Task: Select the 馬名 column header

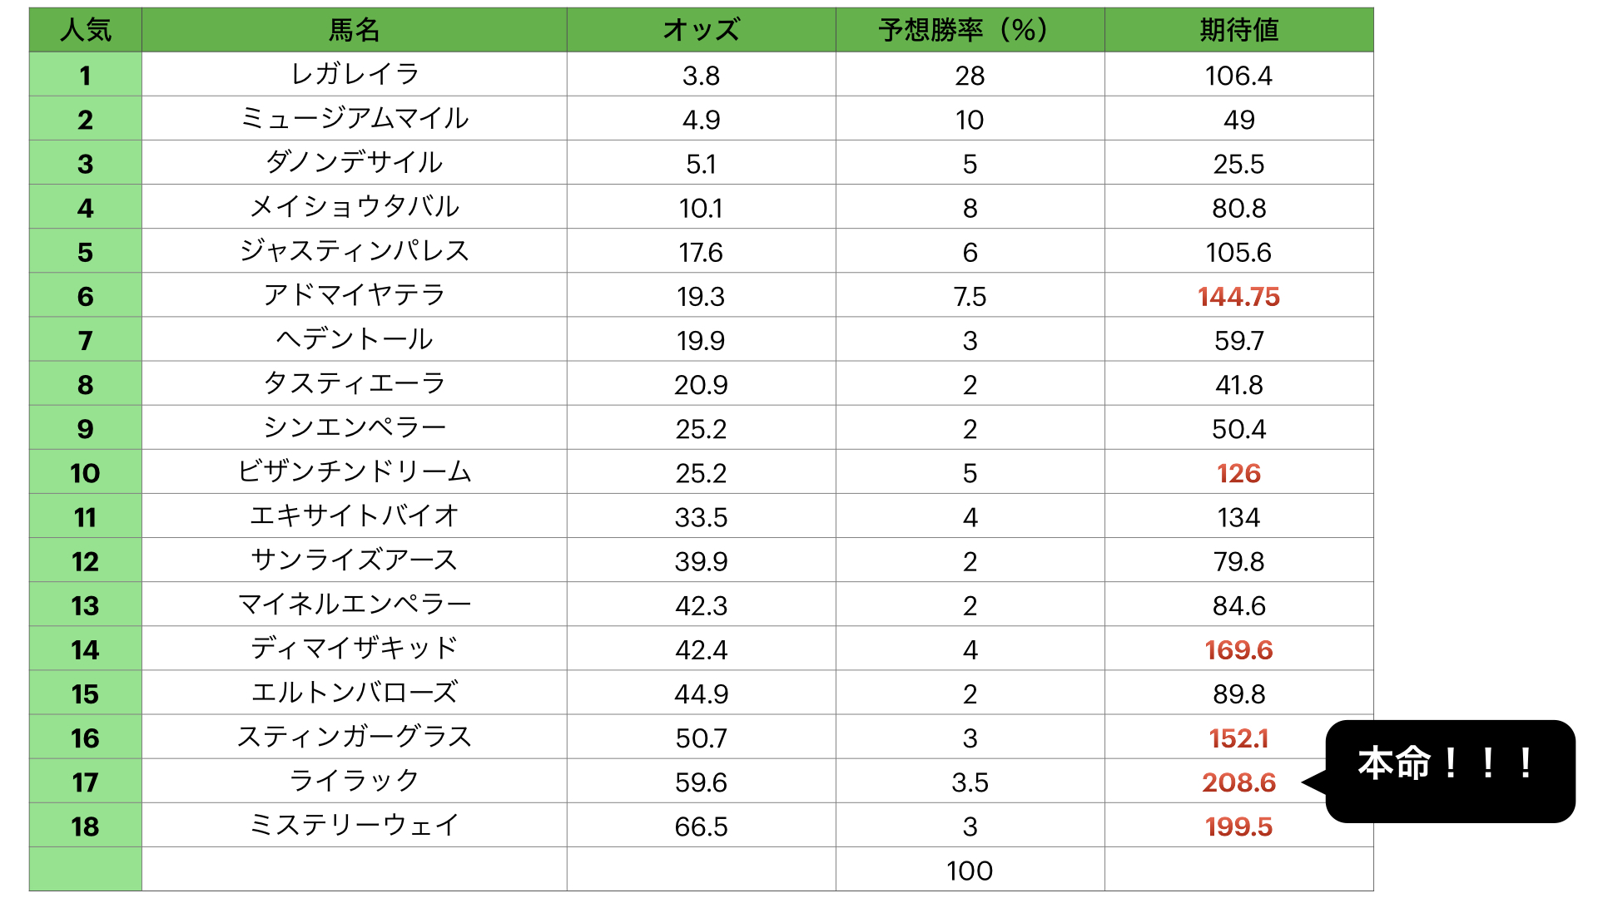Action: 354,30
